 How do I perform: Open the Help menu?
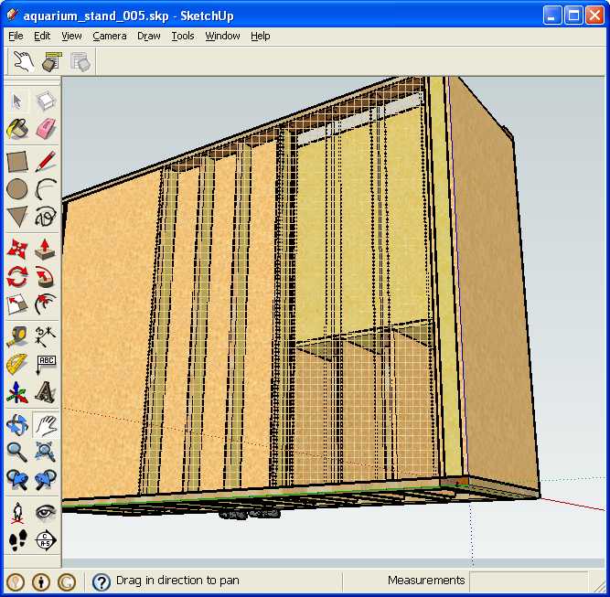tap(261, 36)
